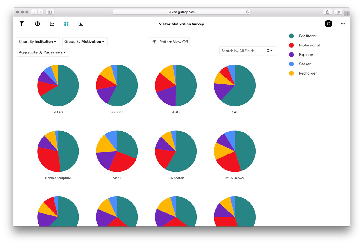Switch to the bar chart view
Viewport: 363px width, 245px height.
click(x=80, y=24)
